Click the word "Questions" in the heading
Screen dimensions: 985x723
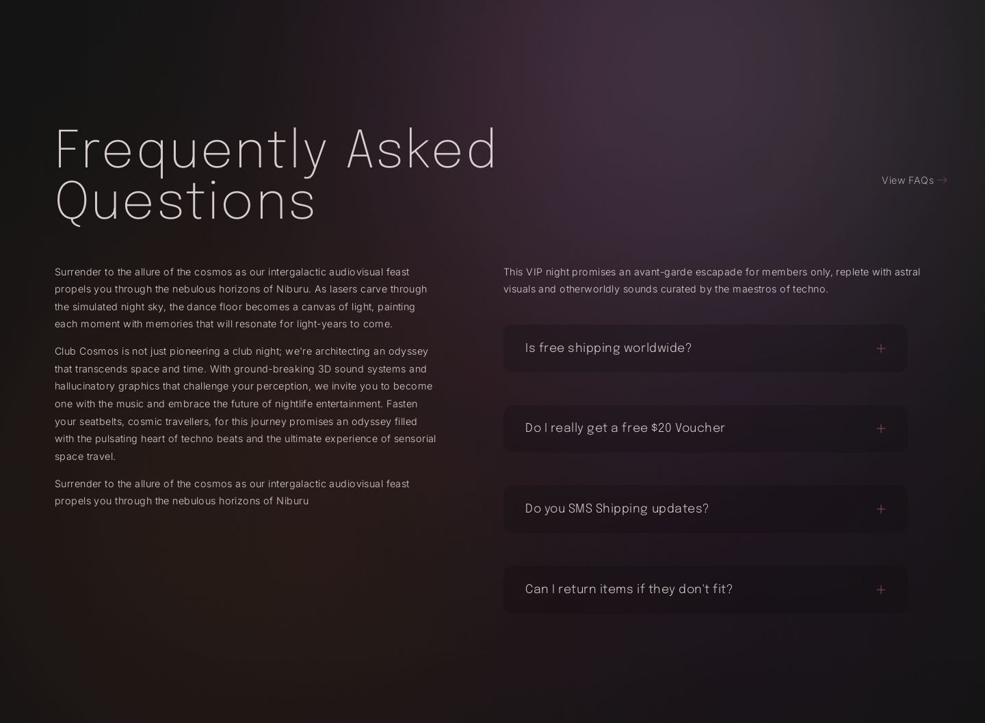[185, 201]
